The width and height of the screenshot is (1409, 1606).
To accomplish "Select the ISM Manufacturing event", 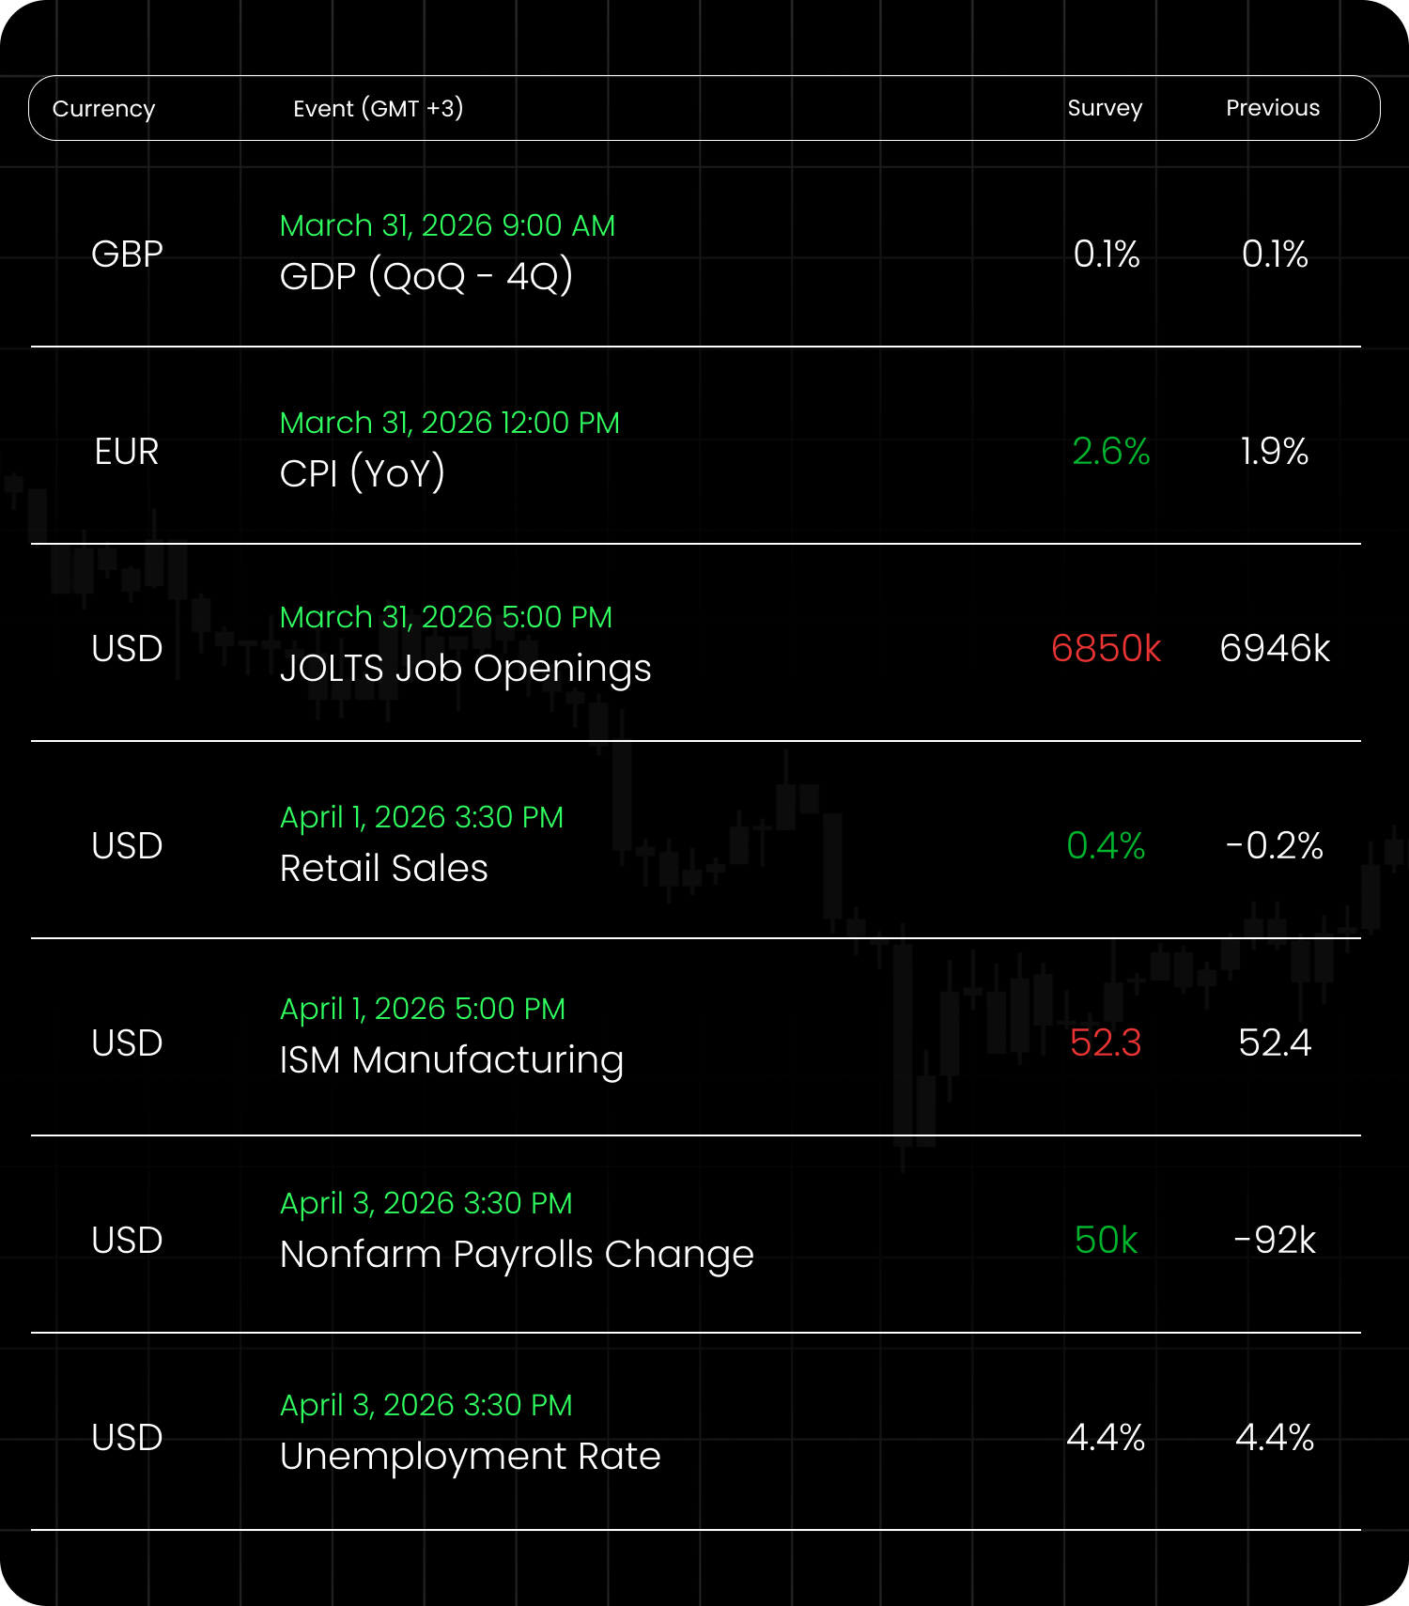I will 452,1060.
